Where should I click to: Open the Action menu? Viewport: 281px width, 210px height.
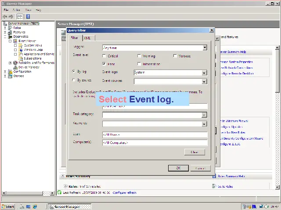point(17,10)
